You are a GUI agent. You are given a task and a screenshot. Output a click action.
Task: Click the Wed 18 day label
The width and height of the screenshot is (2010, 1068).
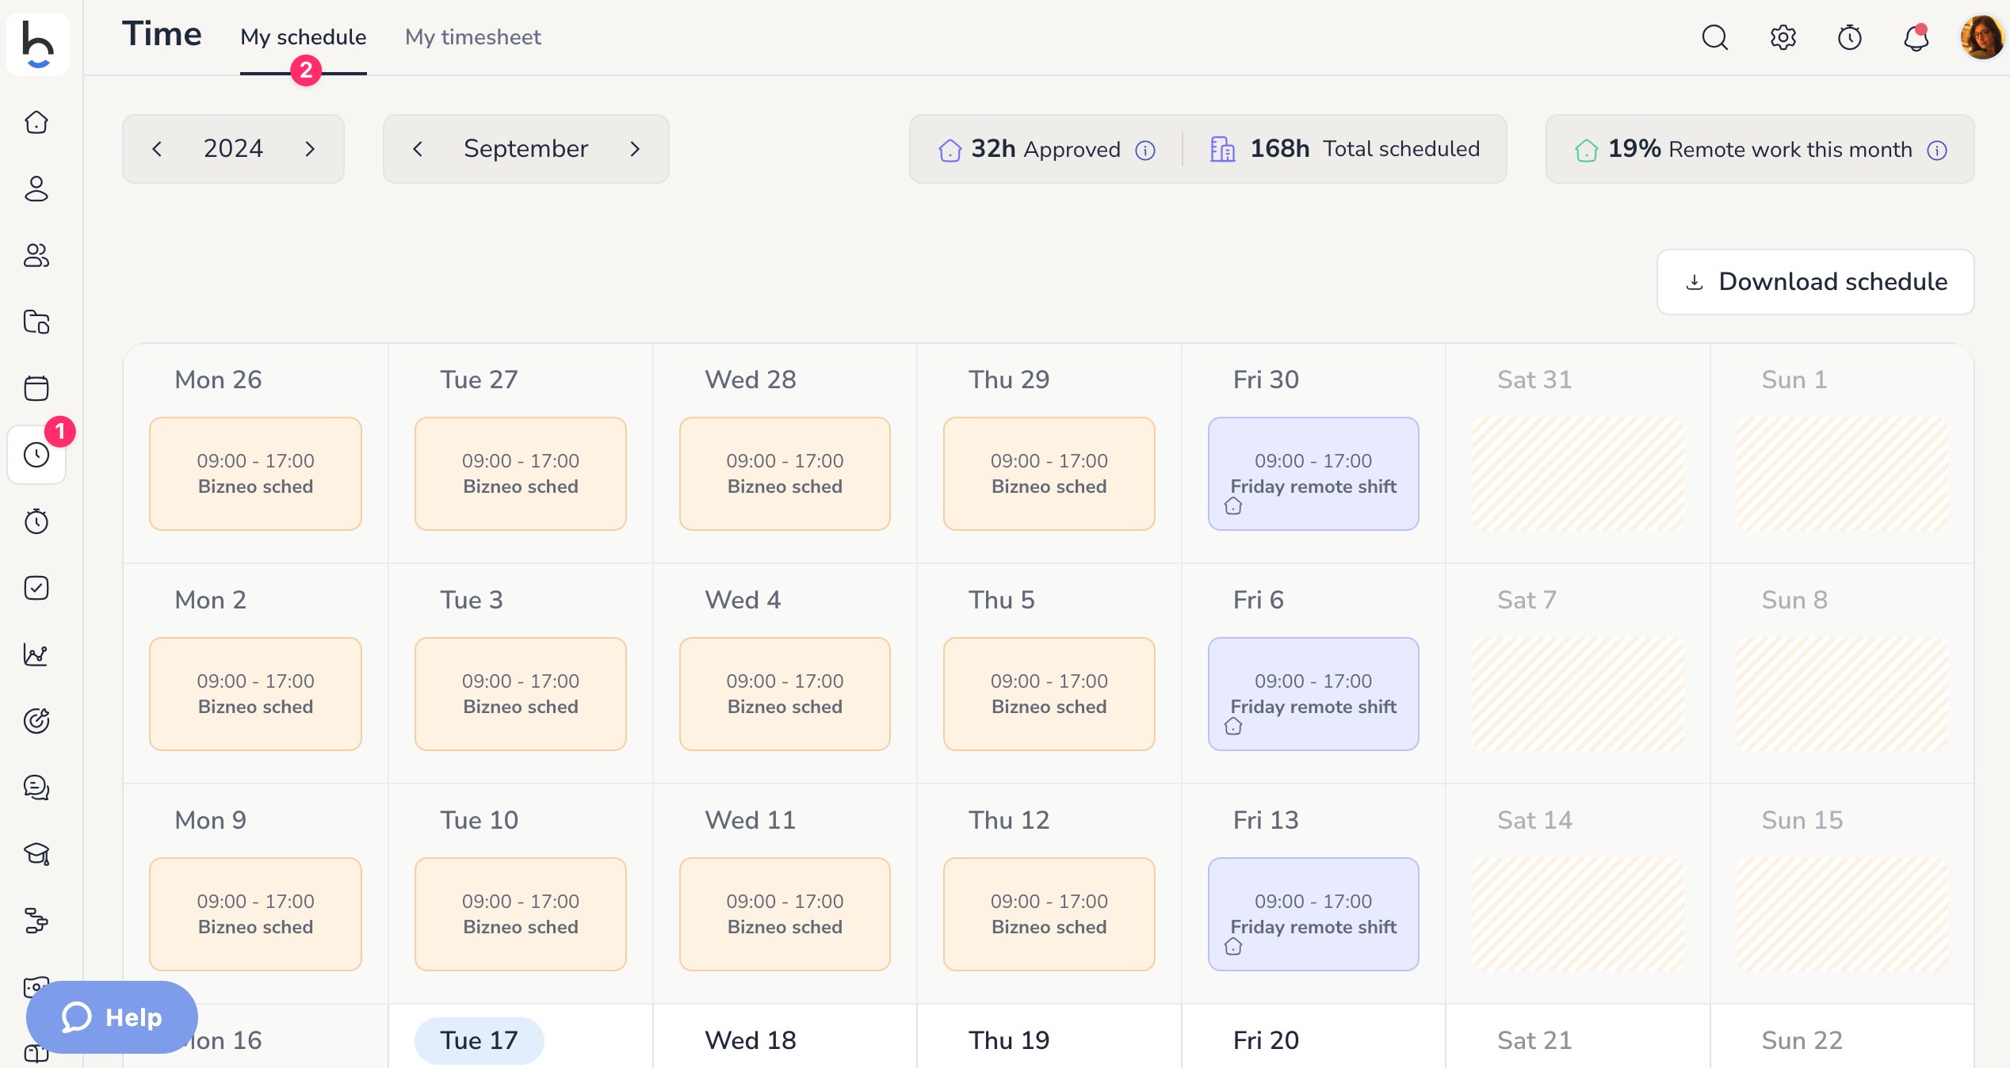(x=750, y=1040)
